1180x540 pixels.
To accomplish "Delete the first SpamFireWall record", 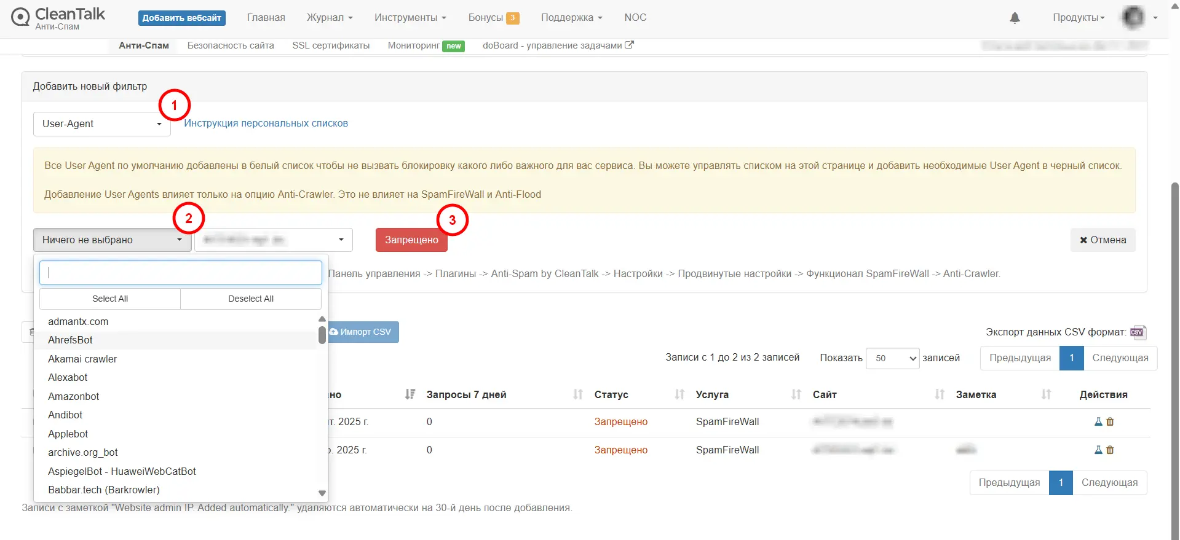I will tap(1110, 421).
